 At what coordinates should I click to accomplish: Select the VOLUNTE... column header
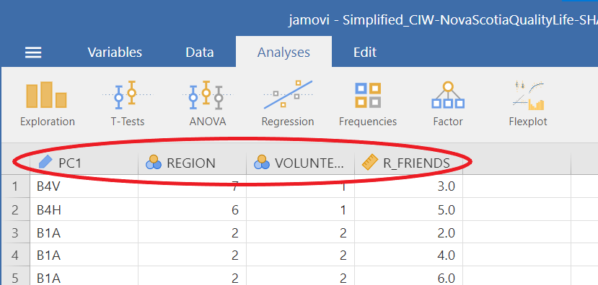301,163
